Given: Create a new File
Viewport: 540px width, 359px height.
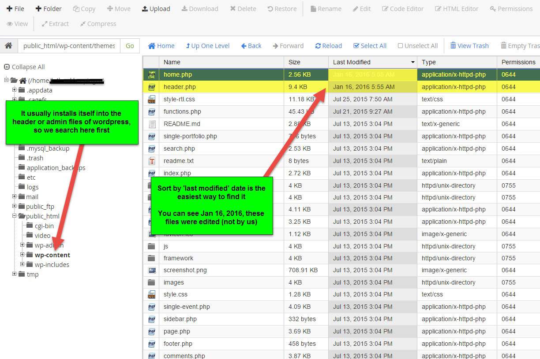Looking at the screenshot, I should [15, 9].
